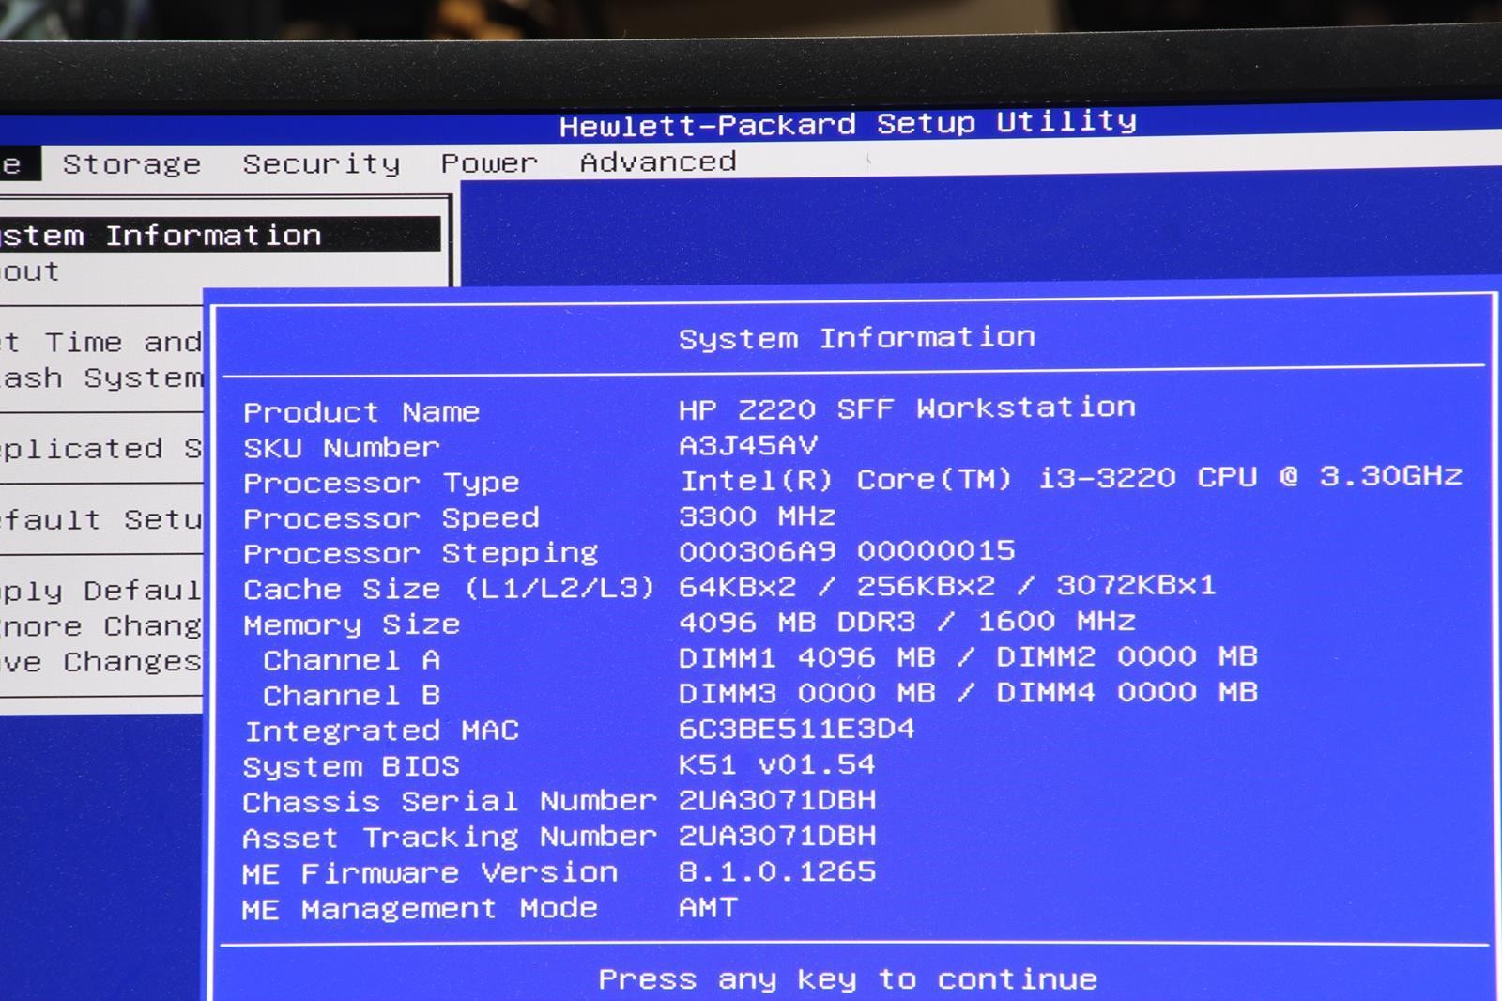
Task: Open the Storage menu
Action: [131, 164]
